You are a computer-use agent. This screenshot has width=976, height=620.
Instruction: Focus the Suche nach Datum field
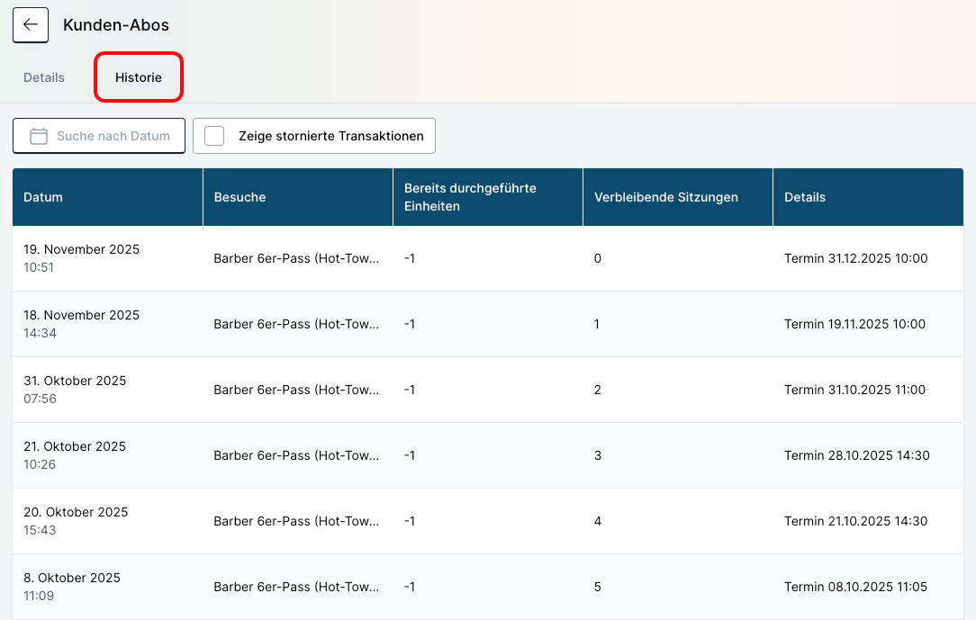coord(113,137)
